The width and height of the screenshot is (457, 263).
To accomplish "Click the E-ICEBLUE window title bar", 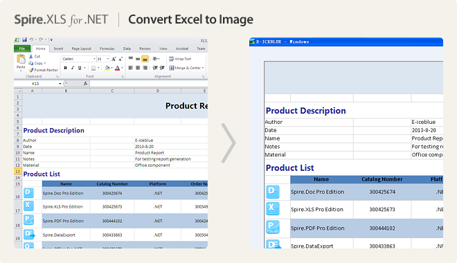I will coord(346,42).
